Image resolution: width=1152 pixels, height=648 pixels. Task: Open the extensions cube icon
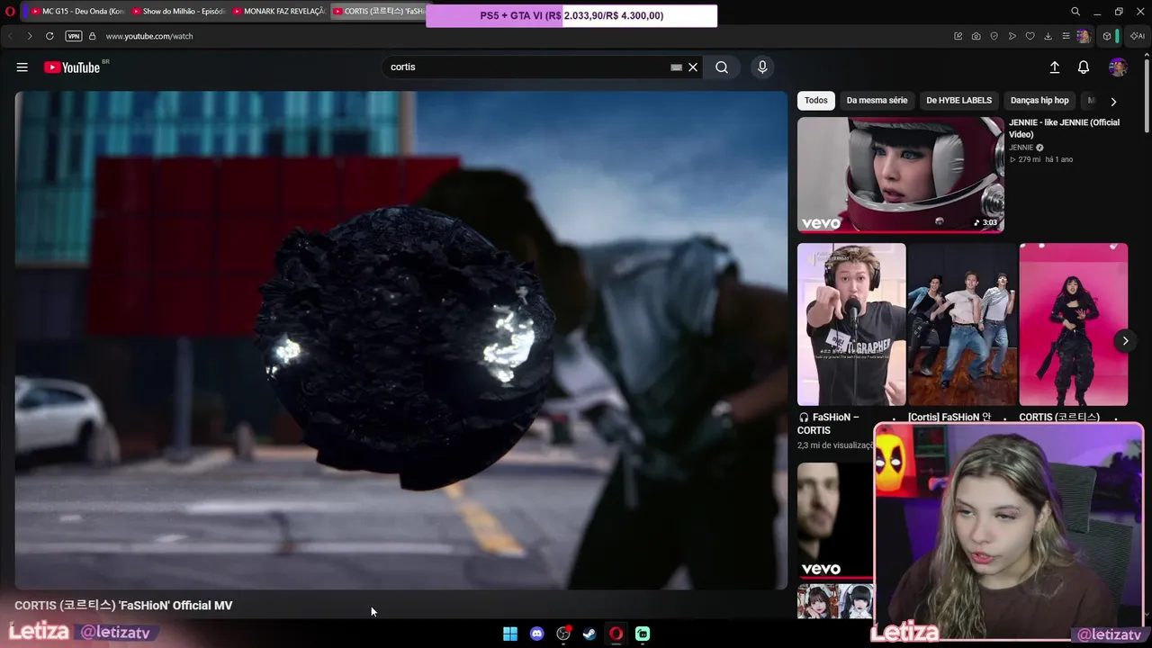point(1107,36)
